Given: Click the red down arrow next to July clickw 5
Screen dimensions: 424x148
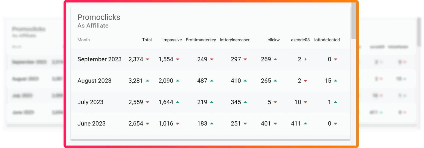Looking at the screenshot, I should point(275,102).
